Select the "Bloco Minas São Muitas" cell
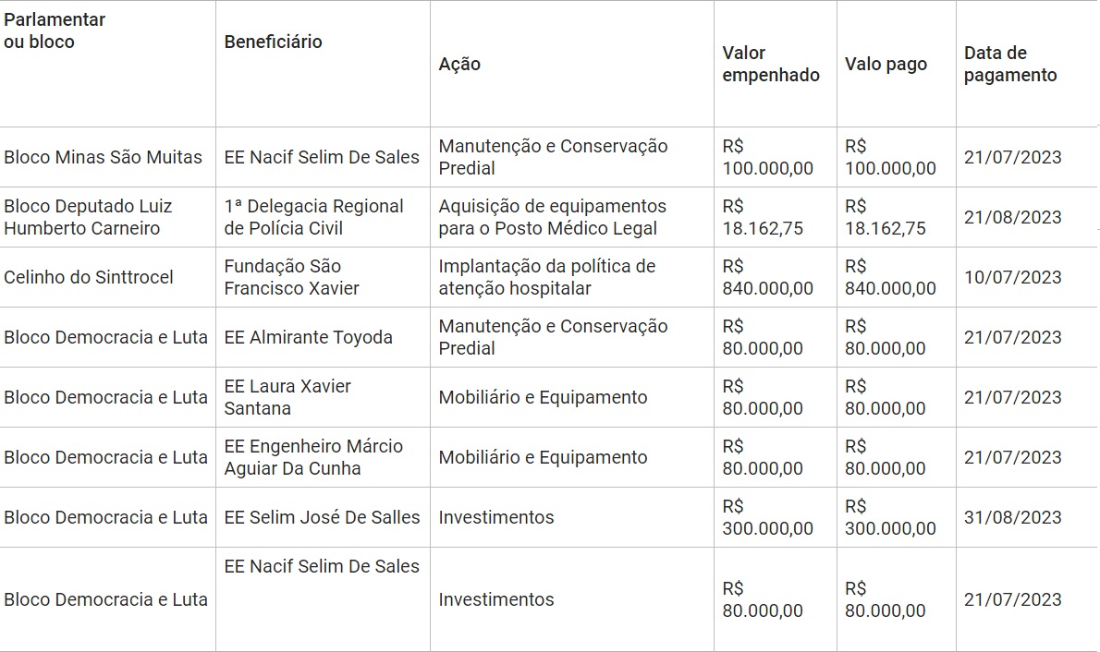 click(x=103, y=157)
